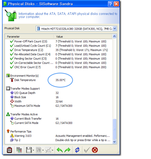Click the Environment Monitor(s) section icon
151x159 pixels.
coord(8,76)
